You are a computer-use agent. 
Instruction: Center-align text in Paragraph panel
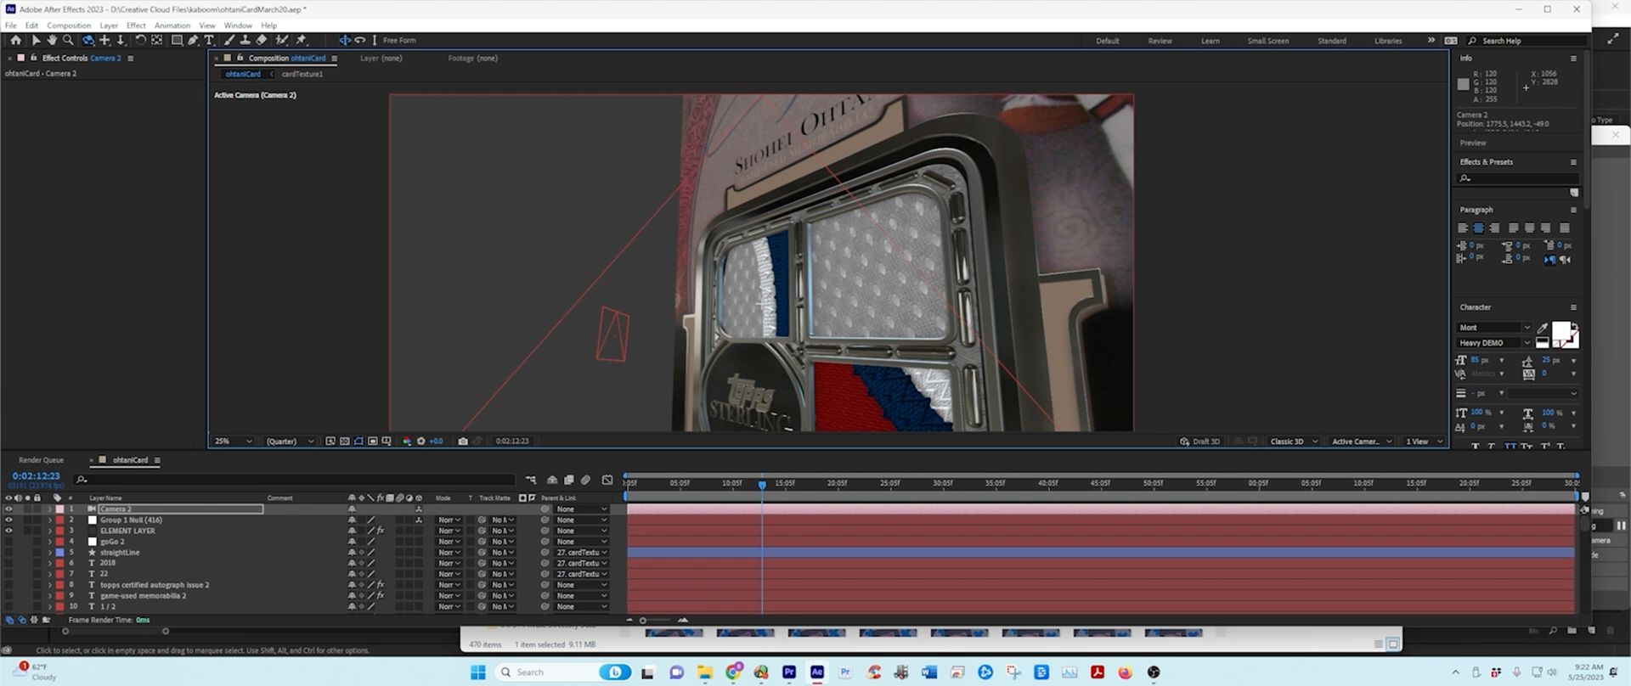click(x=1478, y=228)
